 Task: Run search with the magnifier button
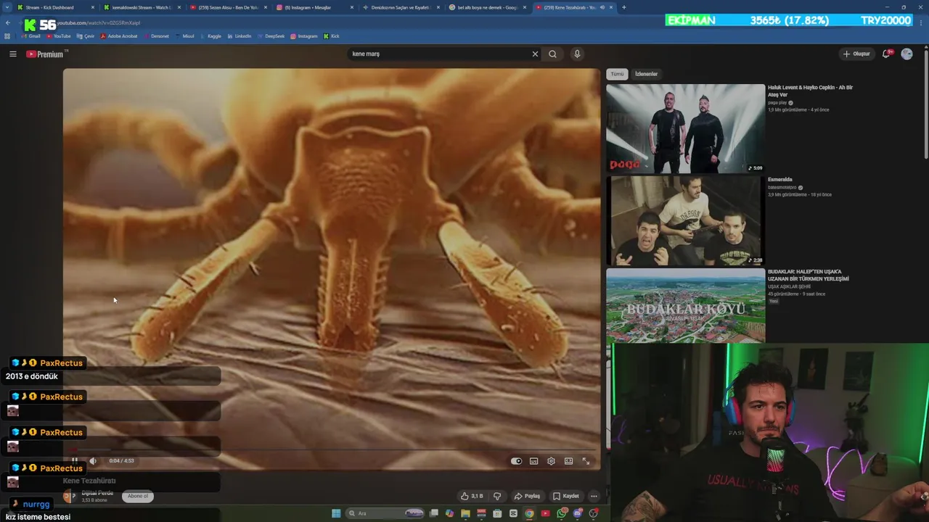click(552, 54)
